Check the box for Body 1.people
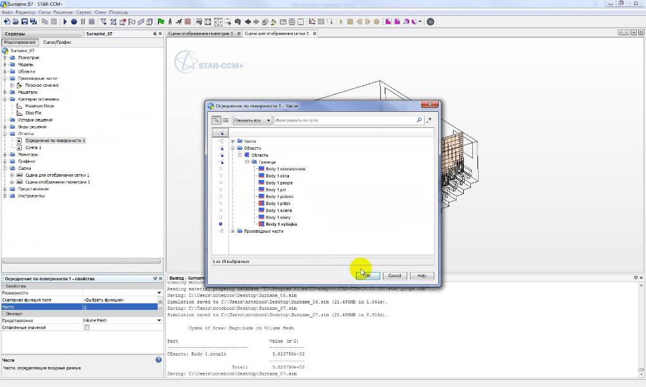This screenshot has width=646, height=387. pyautogui.click(x=221, y=183)
